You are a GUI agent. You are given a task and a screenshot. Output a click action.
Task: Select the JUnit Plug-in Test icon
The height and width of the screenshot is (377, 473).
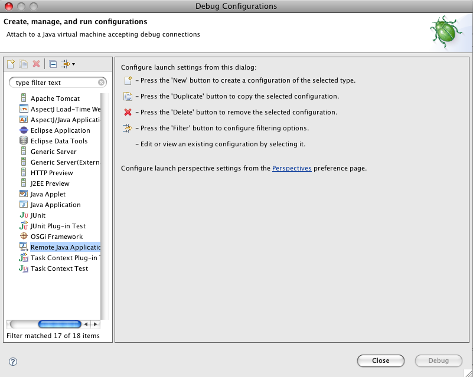click(24, 225)
